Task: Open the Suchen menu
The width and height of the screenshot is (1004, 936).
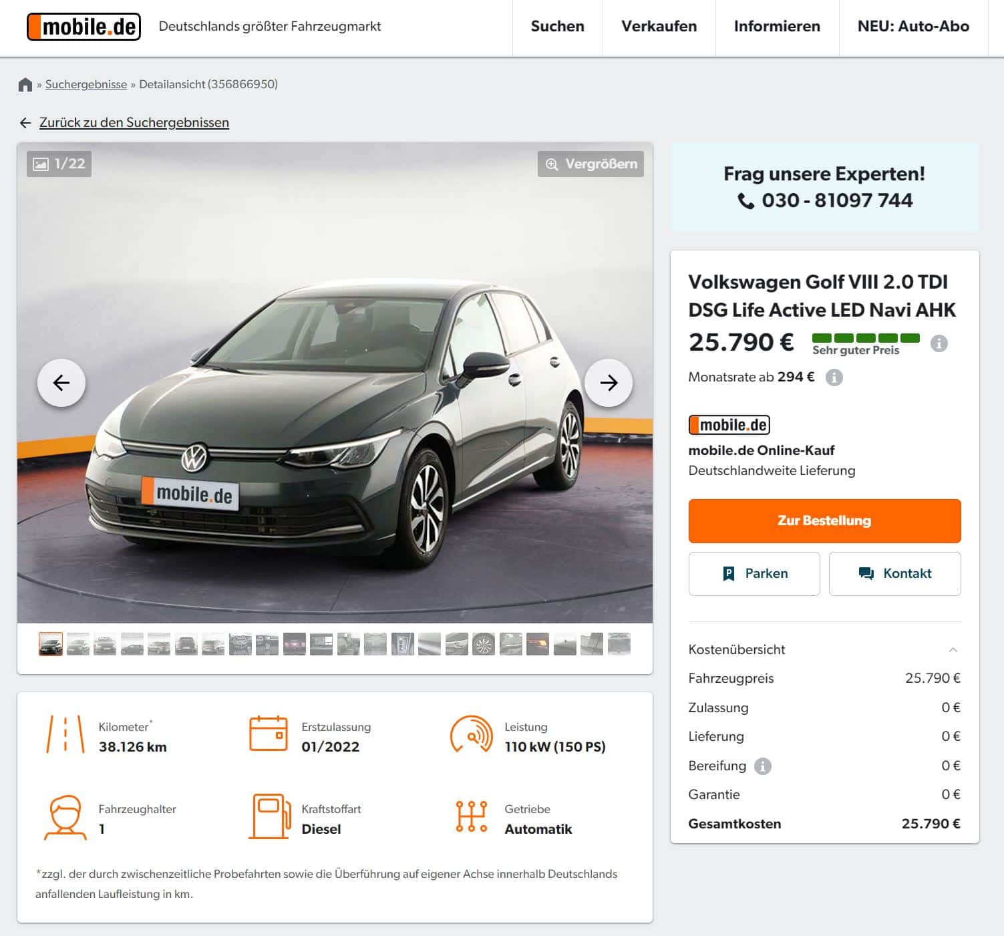Action: point(557,27)
